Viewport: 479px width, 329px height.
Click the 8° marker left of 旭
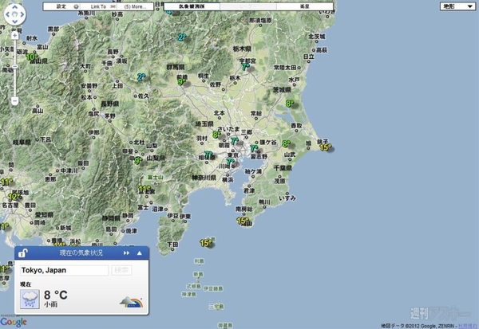point(287,143)
